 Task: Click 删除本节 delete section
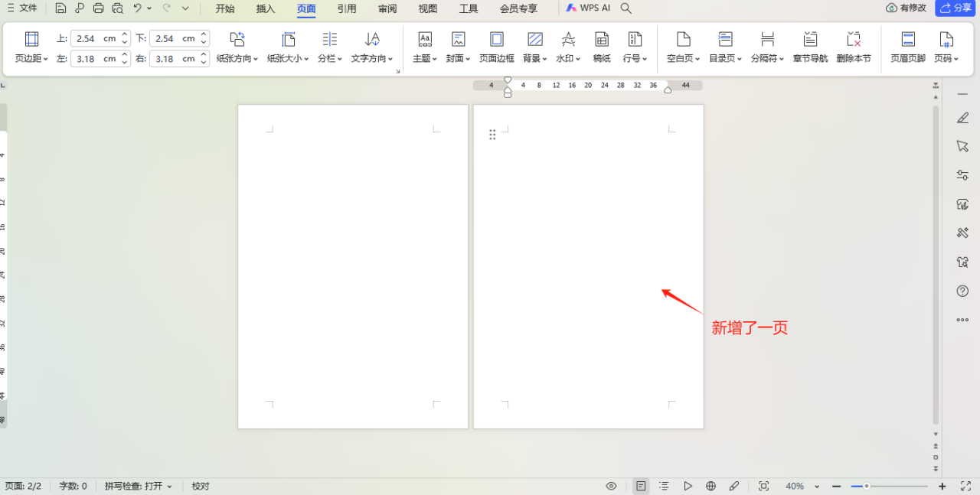point(854,47)
